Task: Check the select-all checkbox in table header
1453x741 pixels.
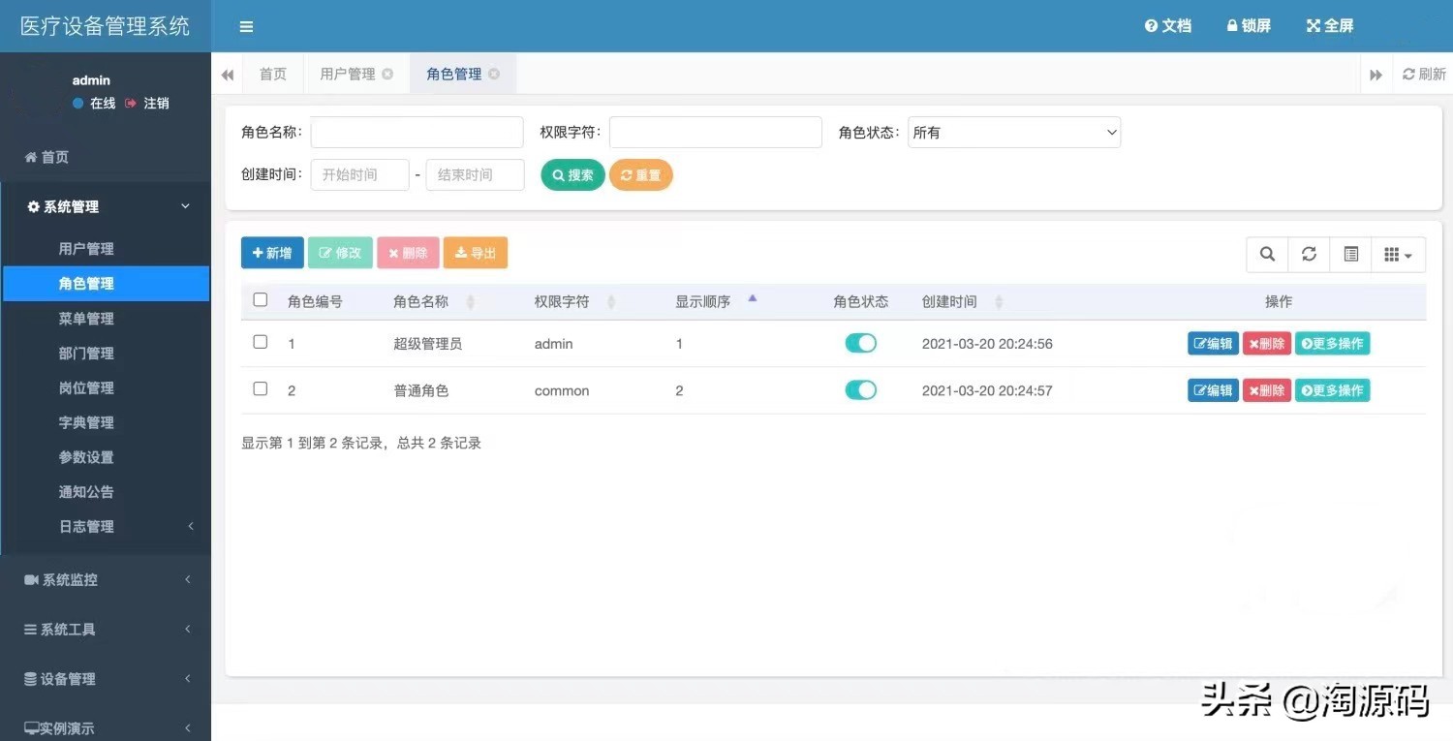Action: click(x=260, y=299)
